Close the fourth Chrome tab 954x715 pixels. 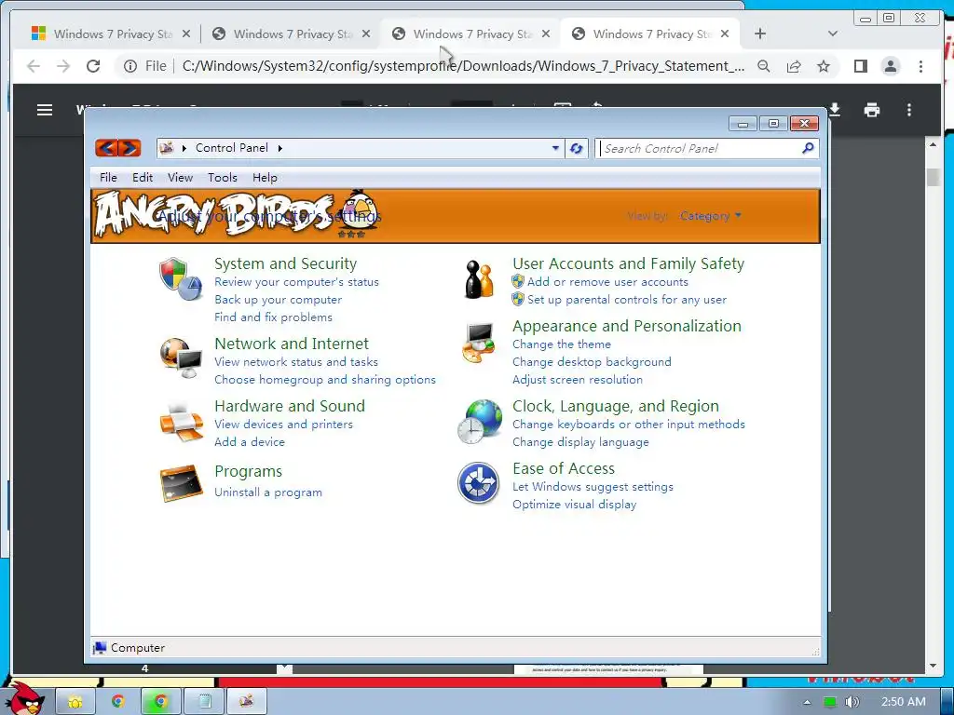point(725,34)
